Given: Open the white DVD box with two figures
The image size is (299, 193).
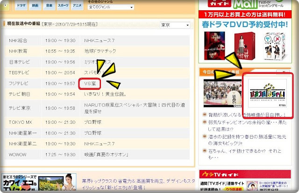Looking at the screenshot, I should click(x=275, y=46).
